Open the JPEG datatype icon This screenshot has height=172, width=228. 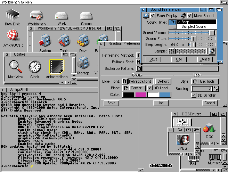click(182, 141)
